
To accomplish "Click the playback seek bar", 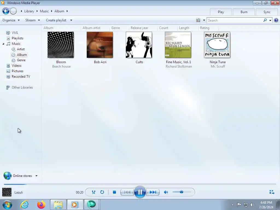I will pyautogui.click(x=140, y=184).
